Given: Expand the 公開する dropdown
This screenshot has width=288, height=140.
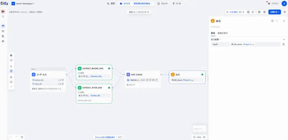Looking at the screenshot, I should click(x=275, y=12).
